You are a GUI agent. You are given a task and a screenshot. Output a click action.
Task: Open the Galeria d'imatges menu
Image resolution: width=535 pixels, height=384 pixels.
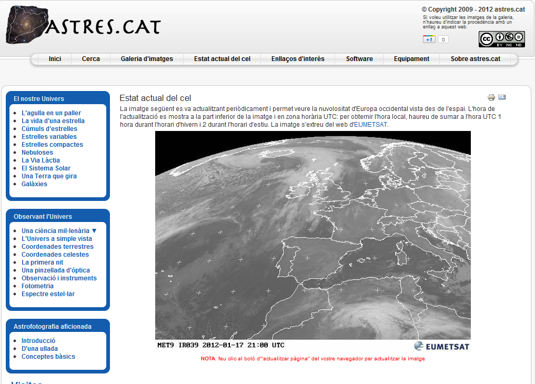tap(147, 59)
